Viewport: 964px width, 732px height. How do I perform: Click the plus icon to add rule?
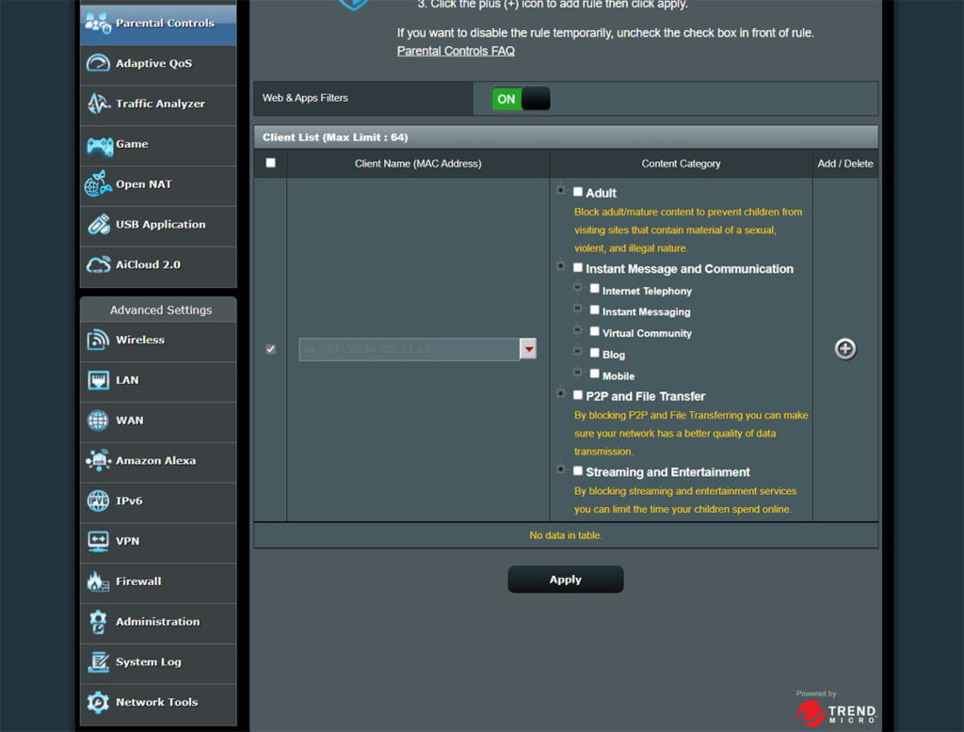pos(844,348)
